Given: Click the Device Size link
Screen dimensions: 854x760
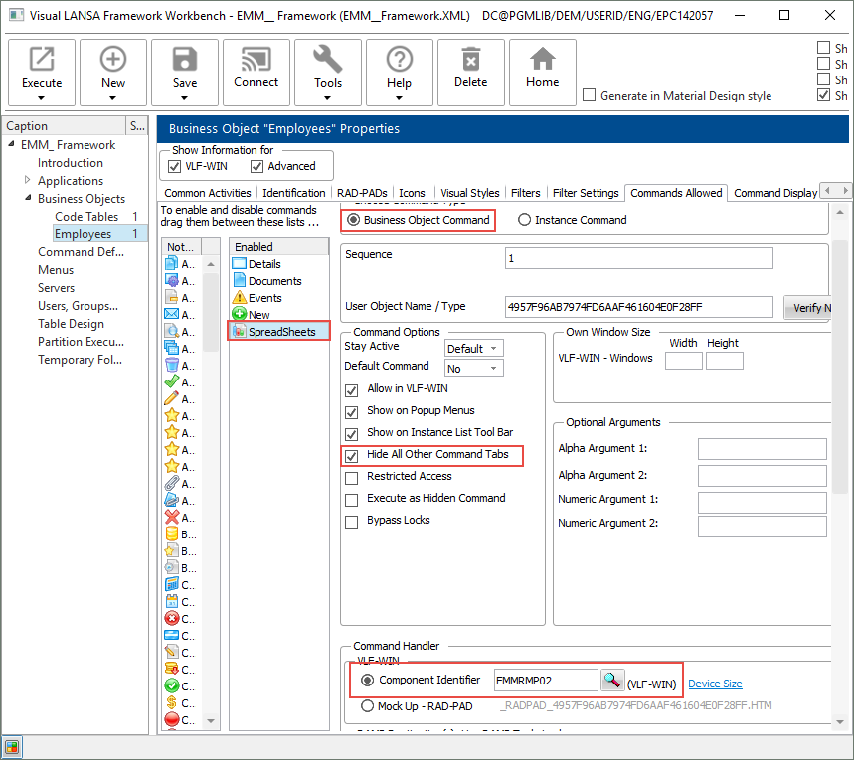Looking at the screenshot, I should [715, 684].
